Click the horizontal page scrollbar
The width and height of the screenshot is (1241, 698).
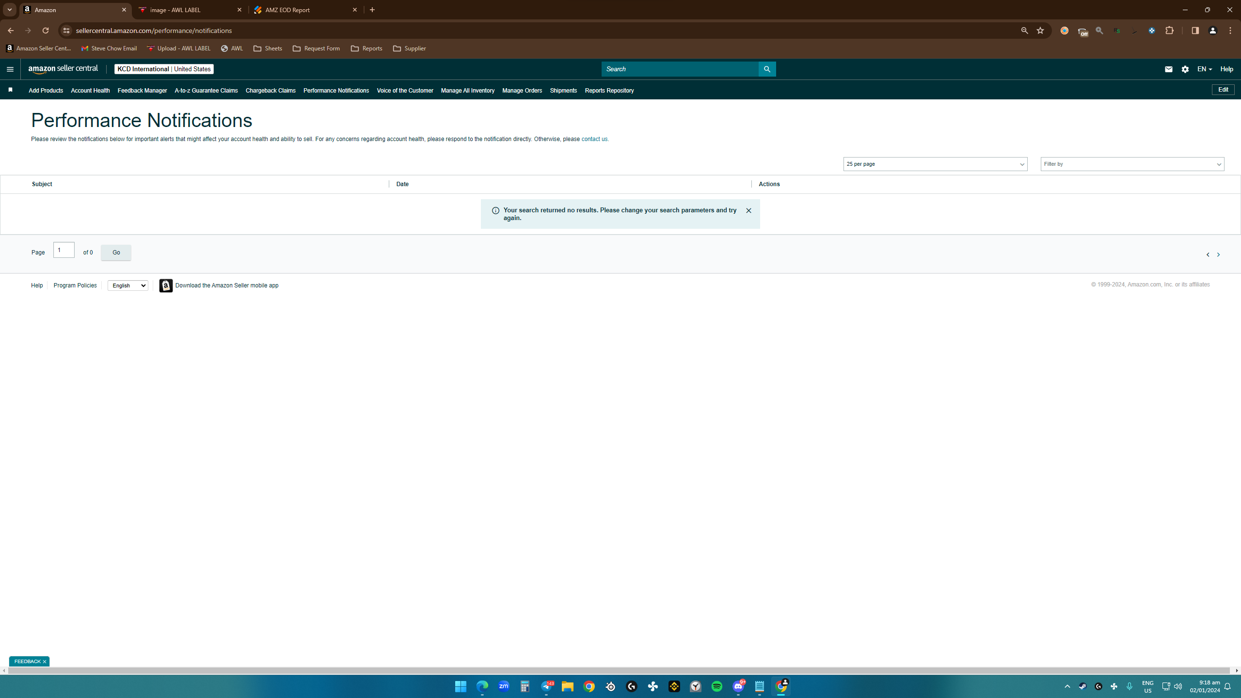click(619, 671)
